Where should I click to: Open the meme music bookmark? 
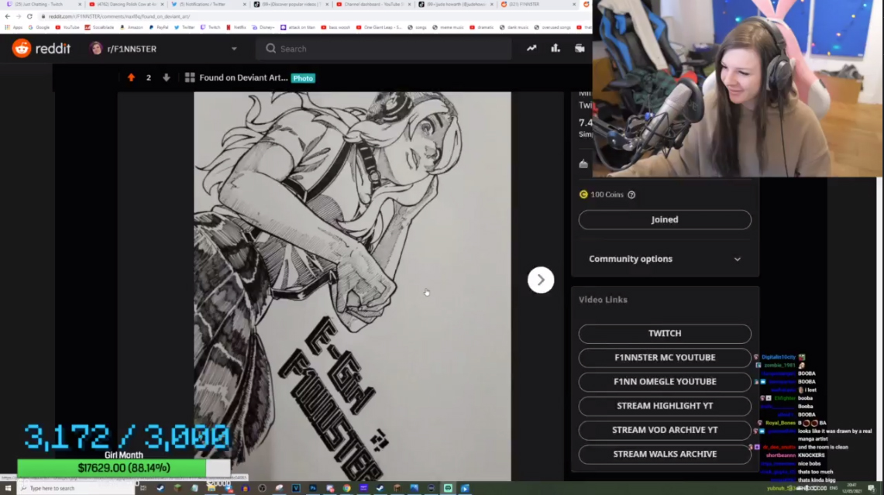coord(449,27)
